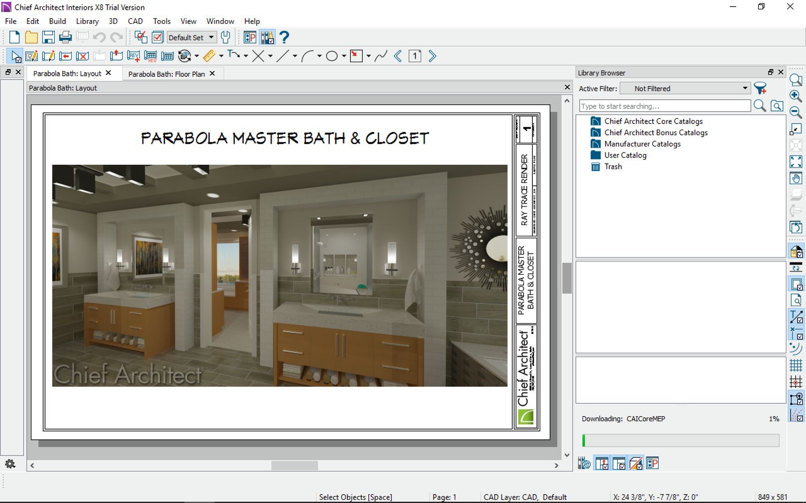Open Trash in the Library Browser tree
This screenshot has width=806, height=503.
(613, 167)
